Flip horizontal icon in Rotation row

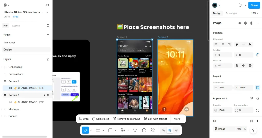click(244, 65)
